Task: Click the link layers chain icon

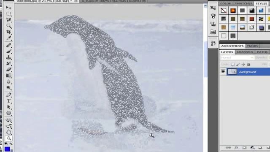Action: click(228, 148)
